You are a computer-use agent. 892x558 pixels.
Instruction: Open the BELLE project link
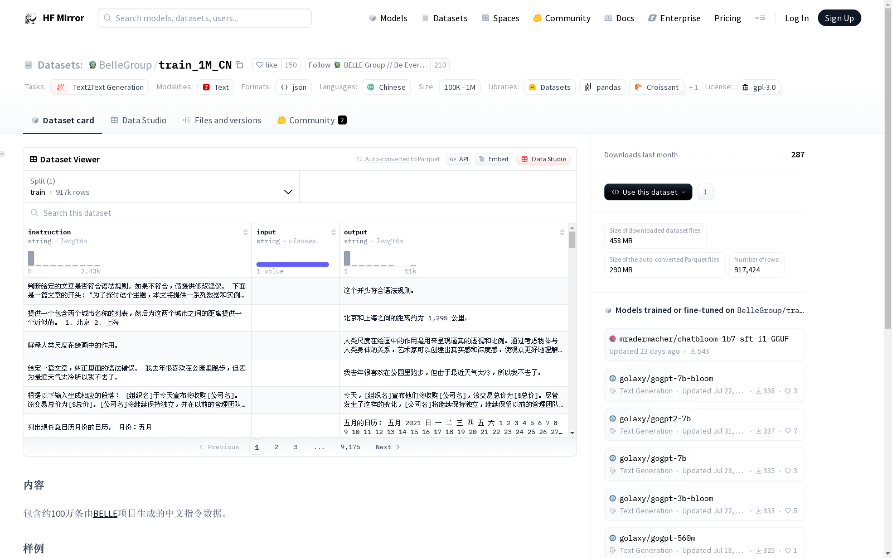pos(105,513)
